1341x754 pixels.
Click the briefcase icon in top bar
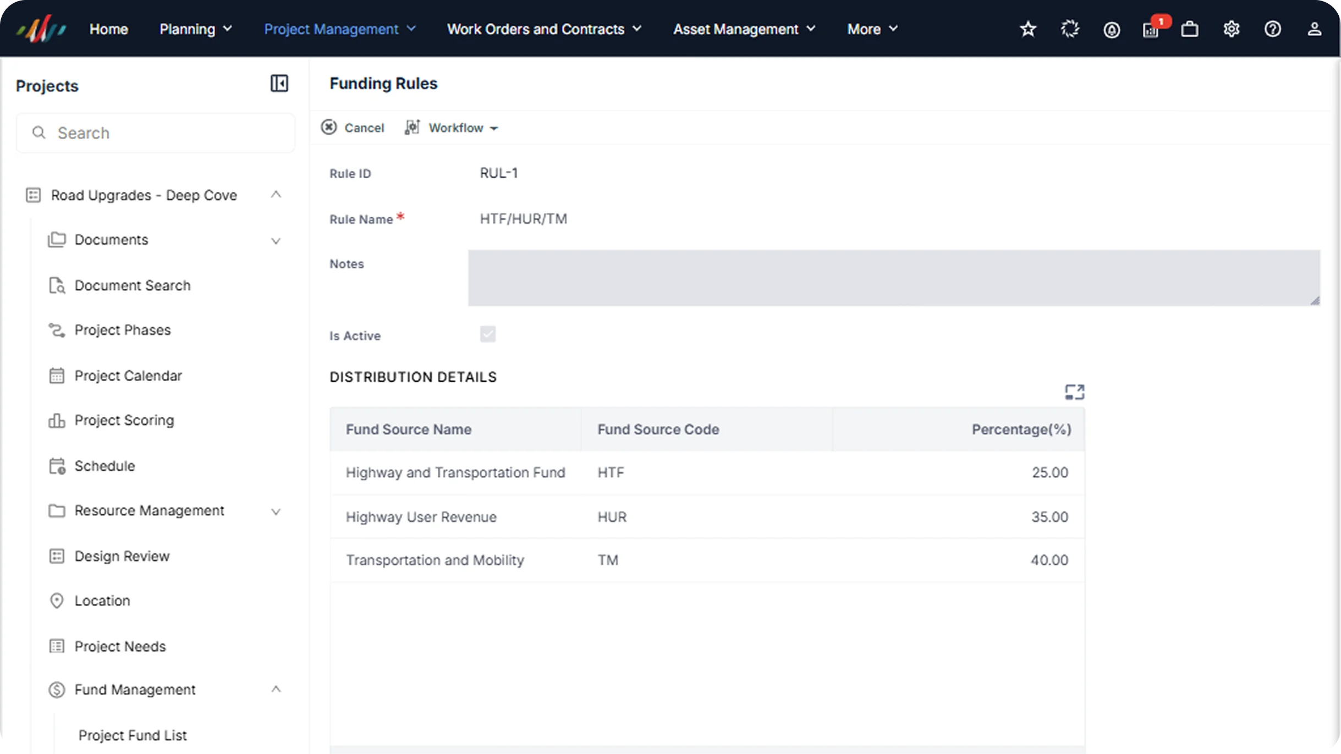tap(1189, 29)
